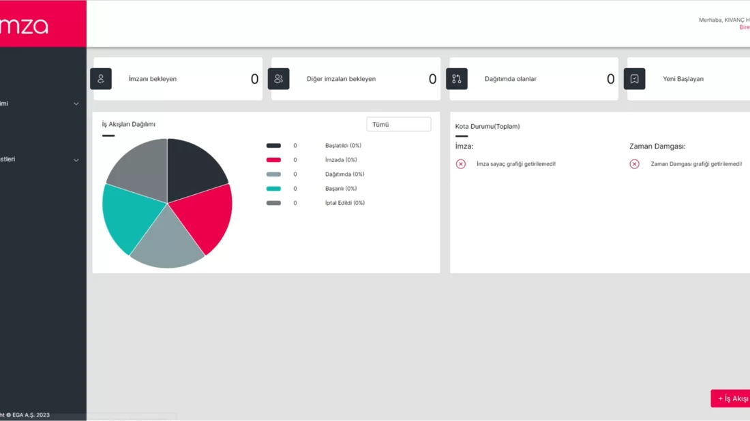Click the Diğer imzaları bekleyen people icon
This screenshot has width=750, height=421.
coord(279,79)
